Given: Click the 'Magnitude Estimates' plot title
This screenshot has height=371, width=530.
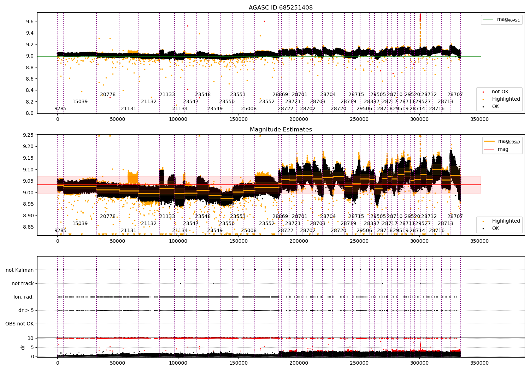Looking at the screenshot, I should pyautogui.click(x=281, y=130).
